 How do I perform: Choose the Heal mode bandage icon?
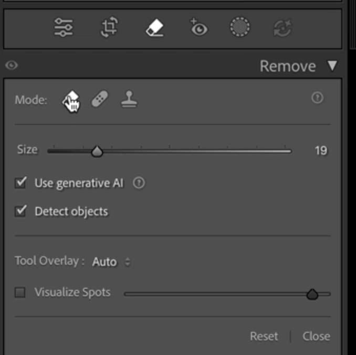coord(100,99)
